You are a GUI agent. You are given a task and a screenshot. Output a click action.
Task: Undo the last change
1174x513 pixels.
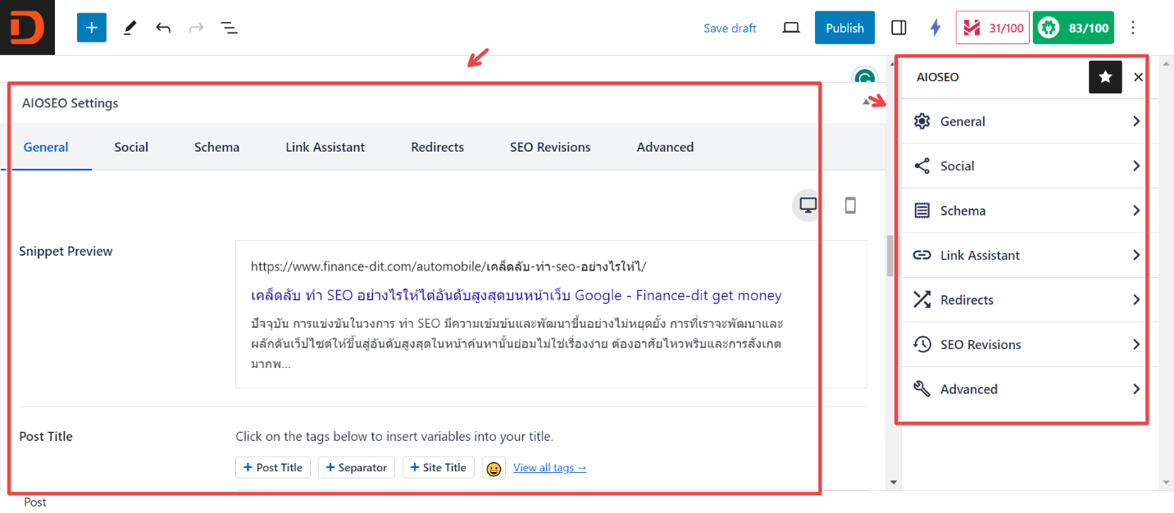[x=163, y=28]
